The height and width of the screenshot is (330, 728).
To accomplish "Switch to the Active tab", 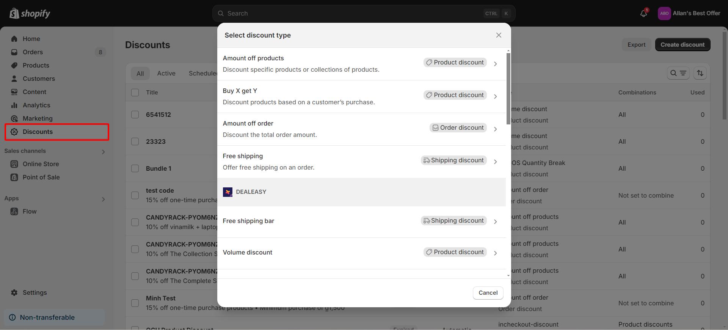I will coord(166,73).
